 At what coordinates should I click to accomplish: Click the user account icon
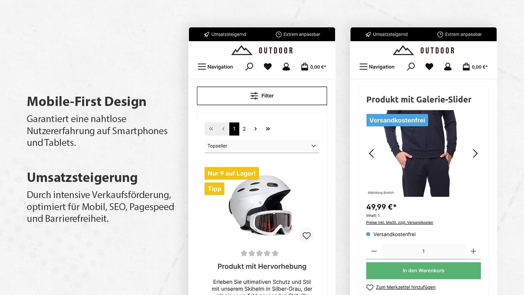coord(286,67)
